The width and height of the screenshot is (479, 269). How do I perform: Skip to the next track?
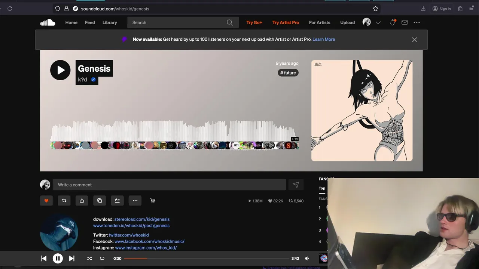[x=71, y=258]
